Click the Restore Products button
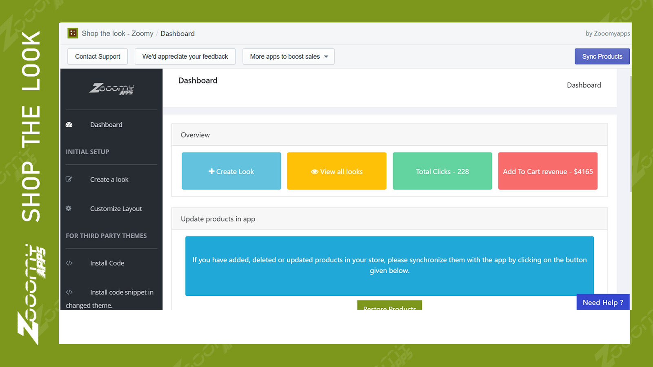The width and height of the screenshot is (653, 367). tap(390, 305)
